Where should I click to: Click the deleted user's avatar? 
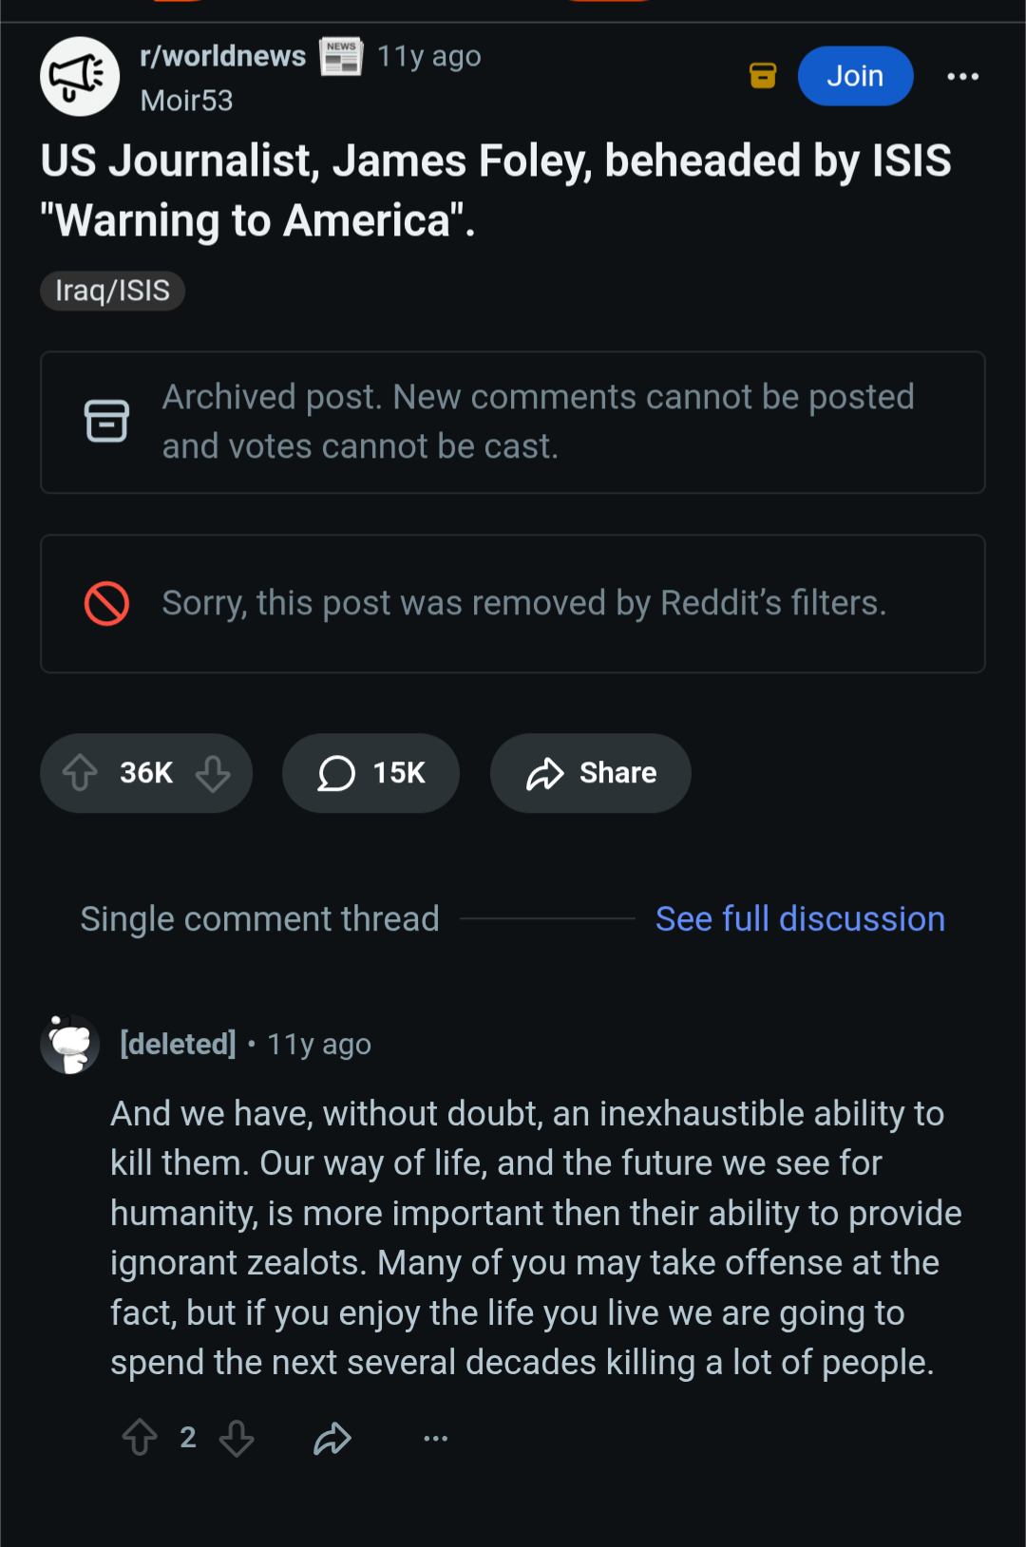(70, 1044)
